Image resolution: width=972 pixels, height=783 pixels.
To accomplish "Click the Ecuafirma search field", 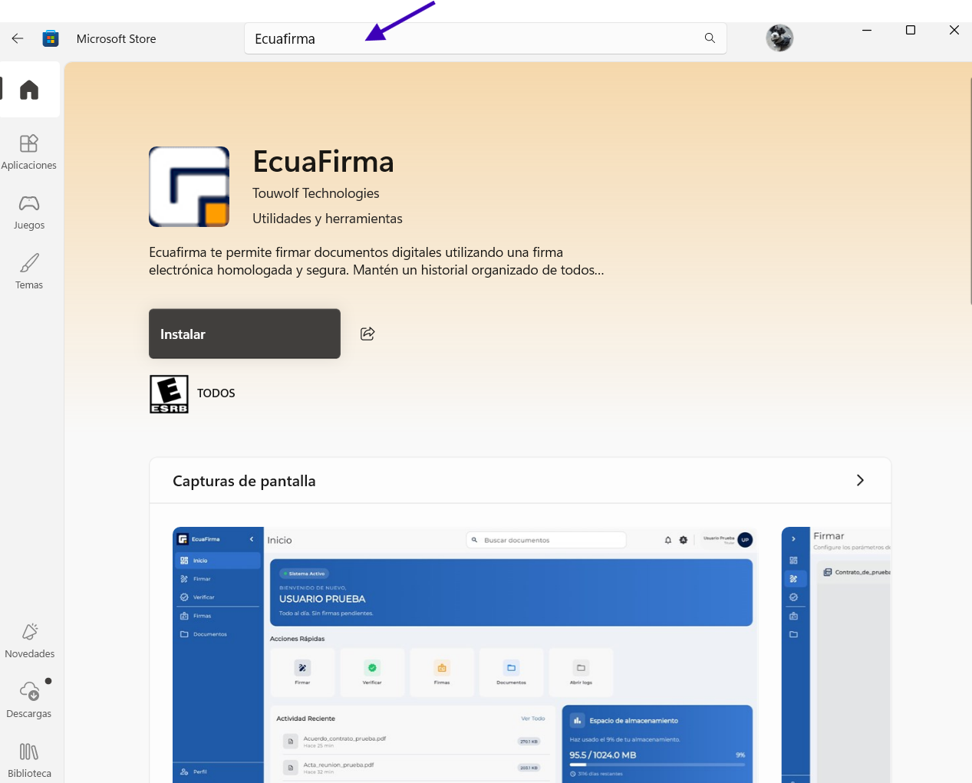I will (x=485, y=38).
